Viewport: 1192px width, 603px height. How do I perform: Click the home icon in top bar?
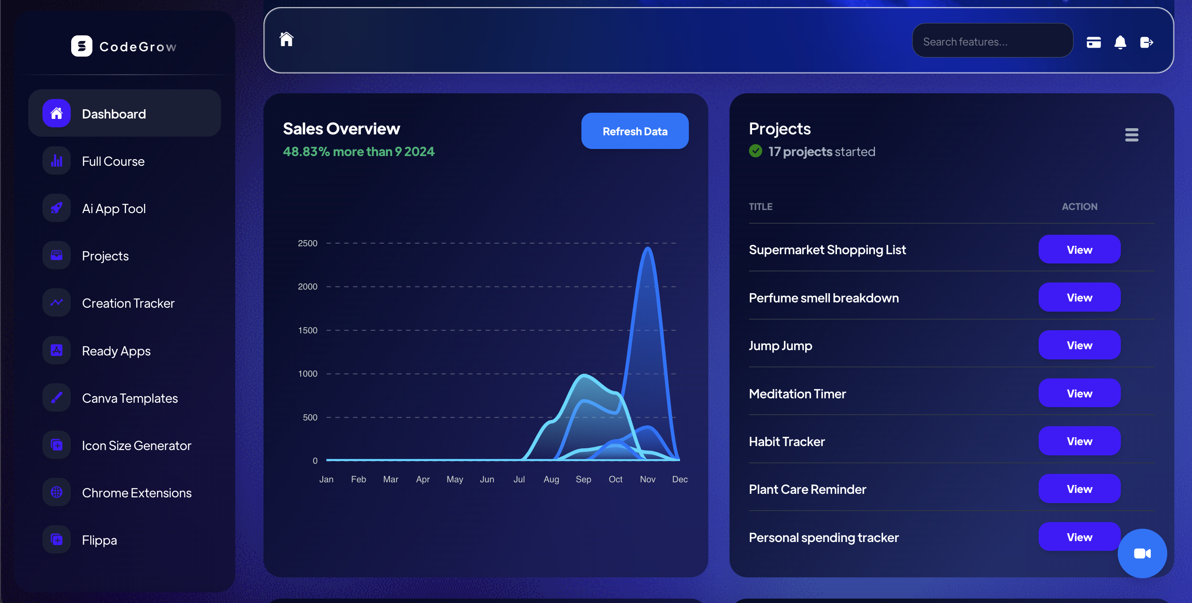287,40
